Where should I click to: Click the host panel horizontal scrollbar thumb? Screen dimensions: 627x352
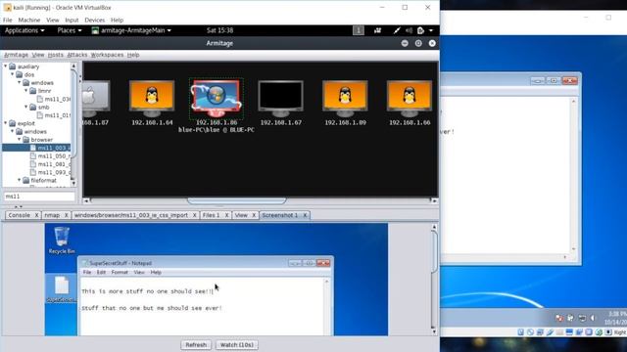[237, 200]
